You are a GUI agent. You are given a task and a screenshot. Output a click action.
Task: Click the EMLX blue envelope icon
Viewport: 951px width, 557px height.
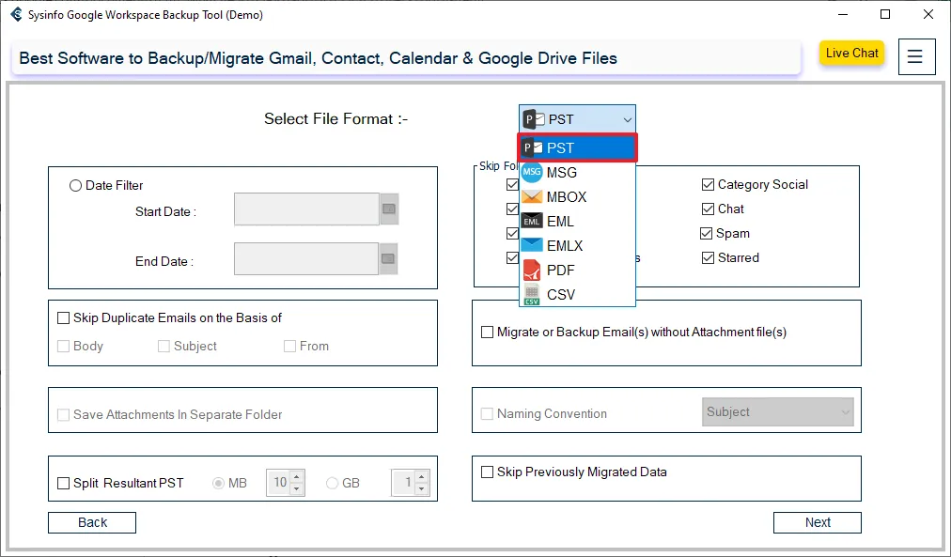click(532, 246)
